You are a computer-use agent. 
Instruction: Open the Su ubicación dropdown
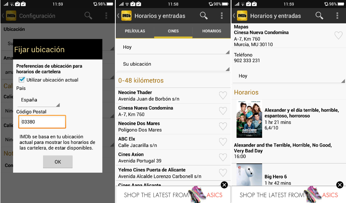(x=173, y=64)
